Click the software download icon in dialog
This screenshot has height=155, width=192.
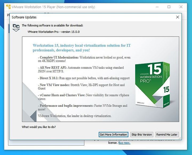pyautogui.click(x=16, y=28)
